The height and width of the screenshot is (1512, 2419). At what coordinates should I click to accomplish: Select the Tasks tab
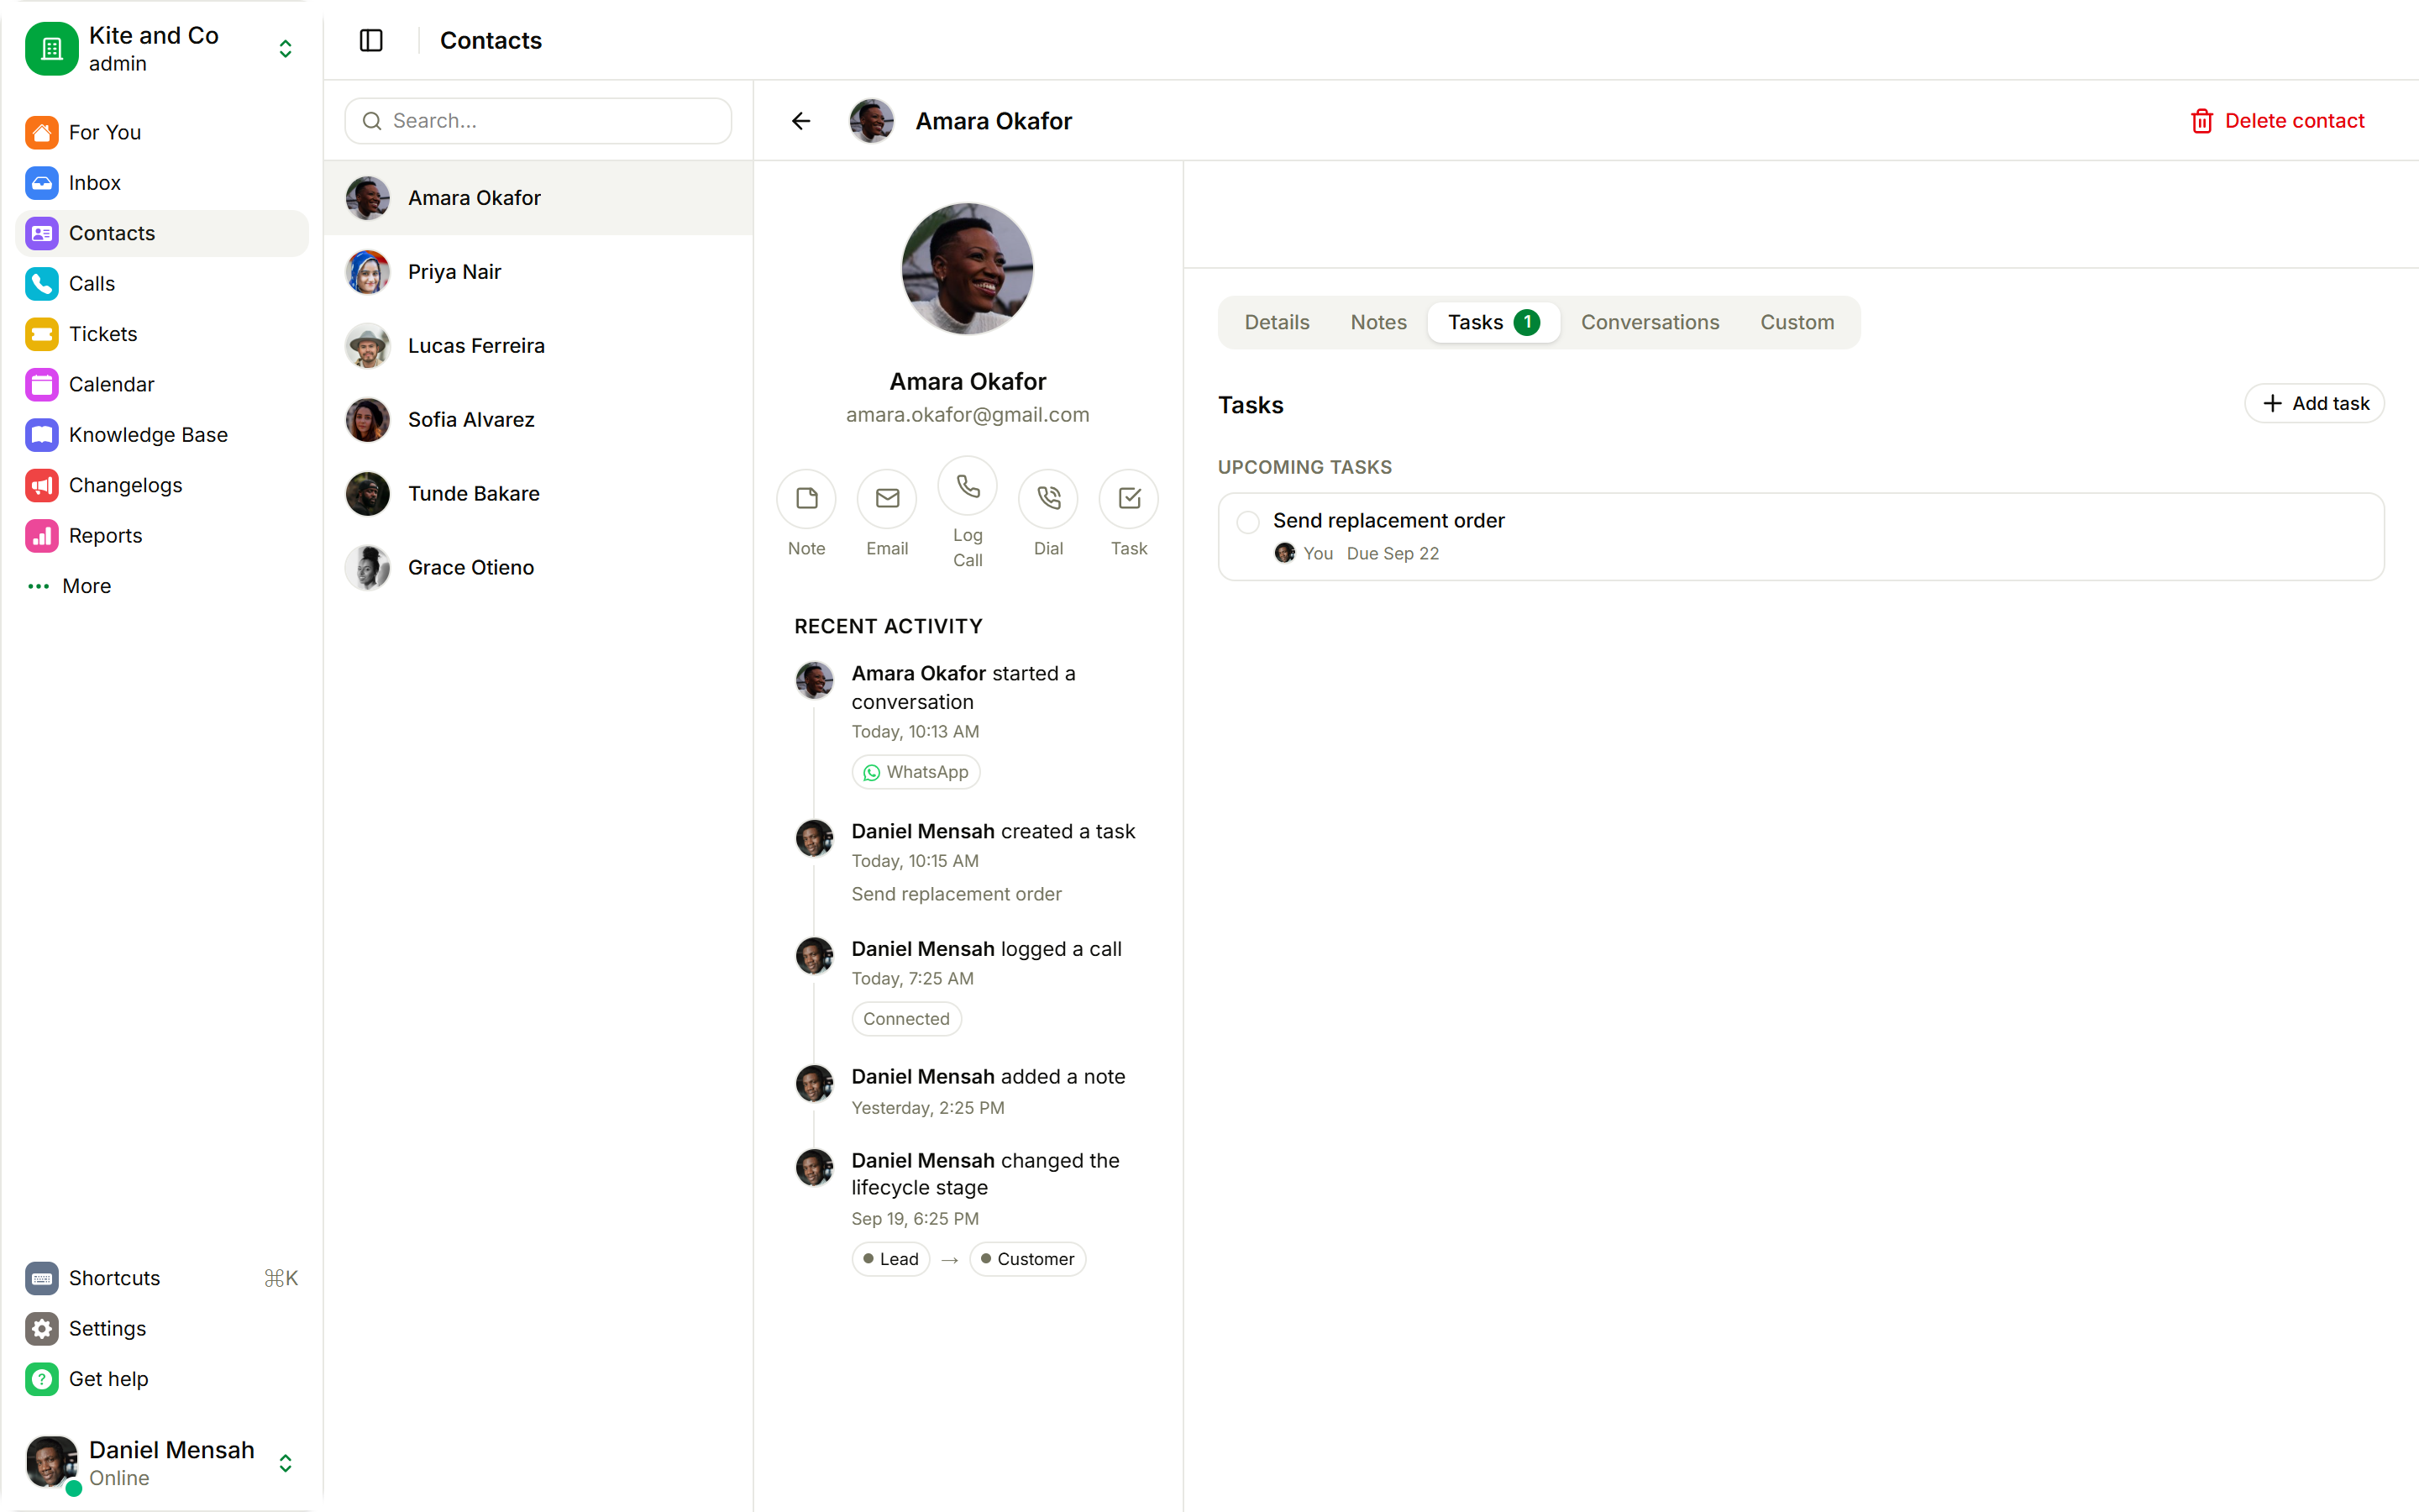tap(1493, 323)
